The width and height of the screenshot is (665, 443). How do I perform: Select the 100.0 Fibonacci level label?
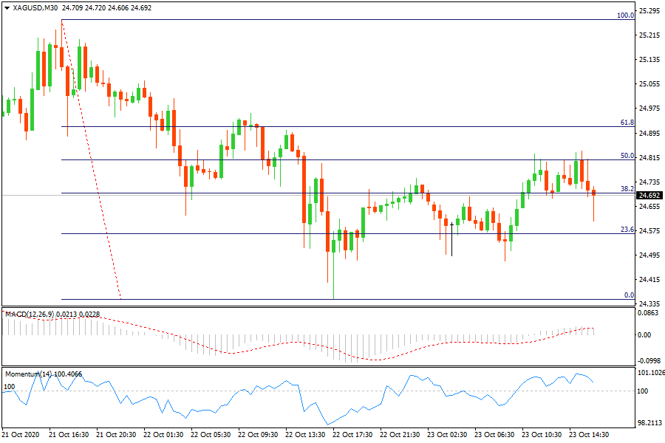click(x=625, y=15)
